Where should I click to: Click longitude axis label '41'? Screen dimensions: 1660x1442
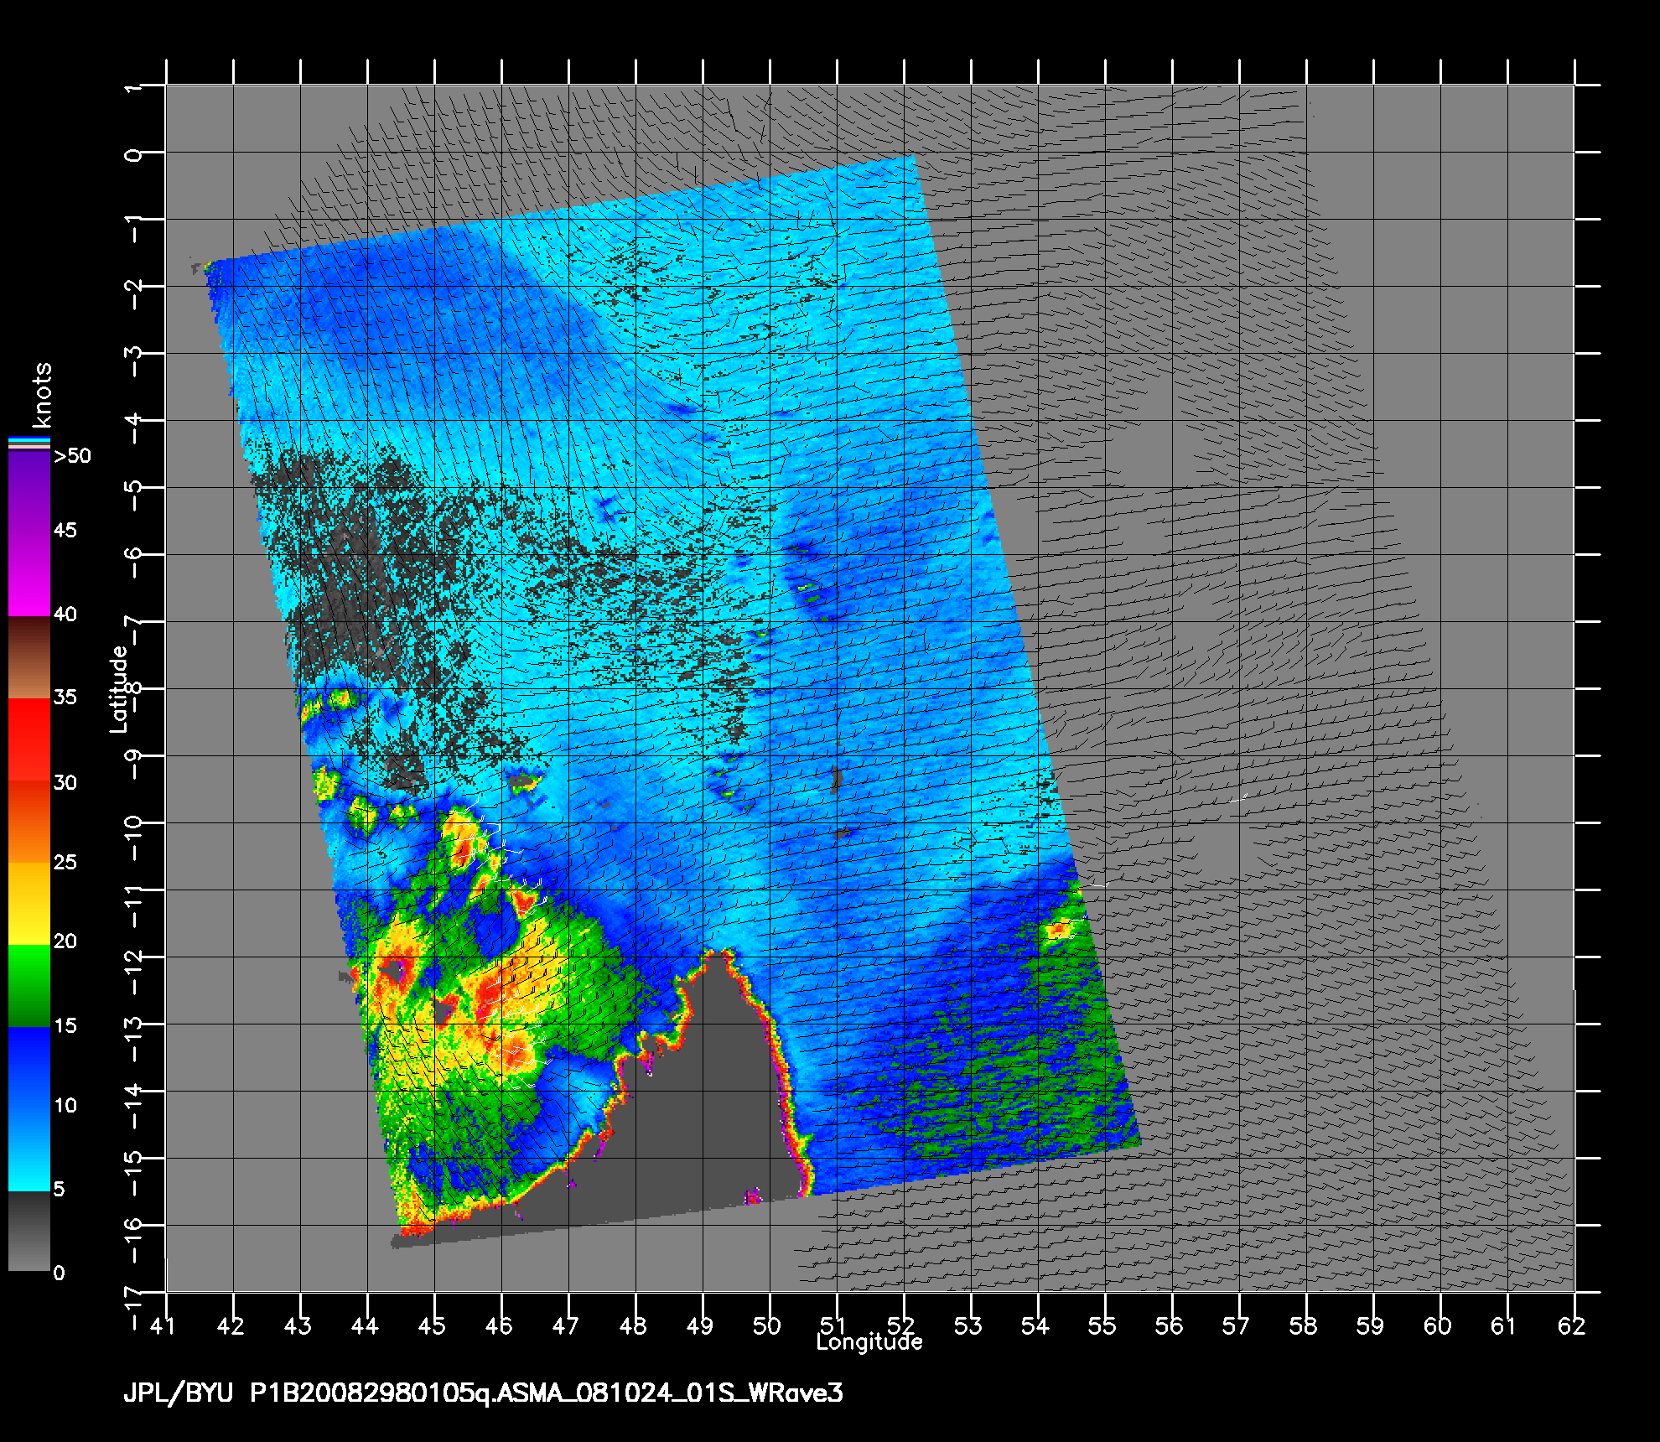(163, 1325)
